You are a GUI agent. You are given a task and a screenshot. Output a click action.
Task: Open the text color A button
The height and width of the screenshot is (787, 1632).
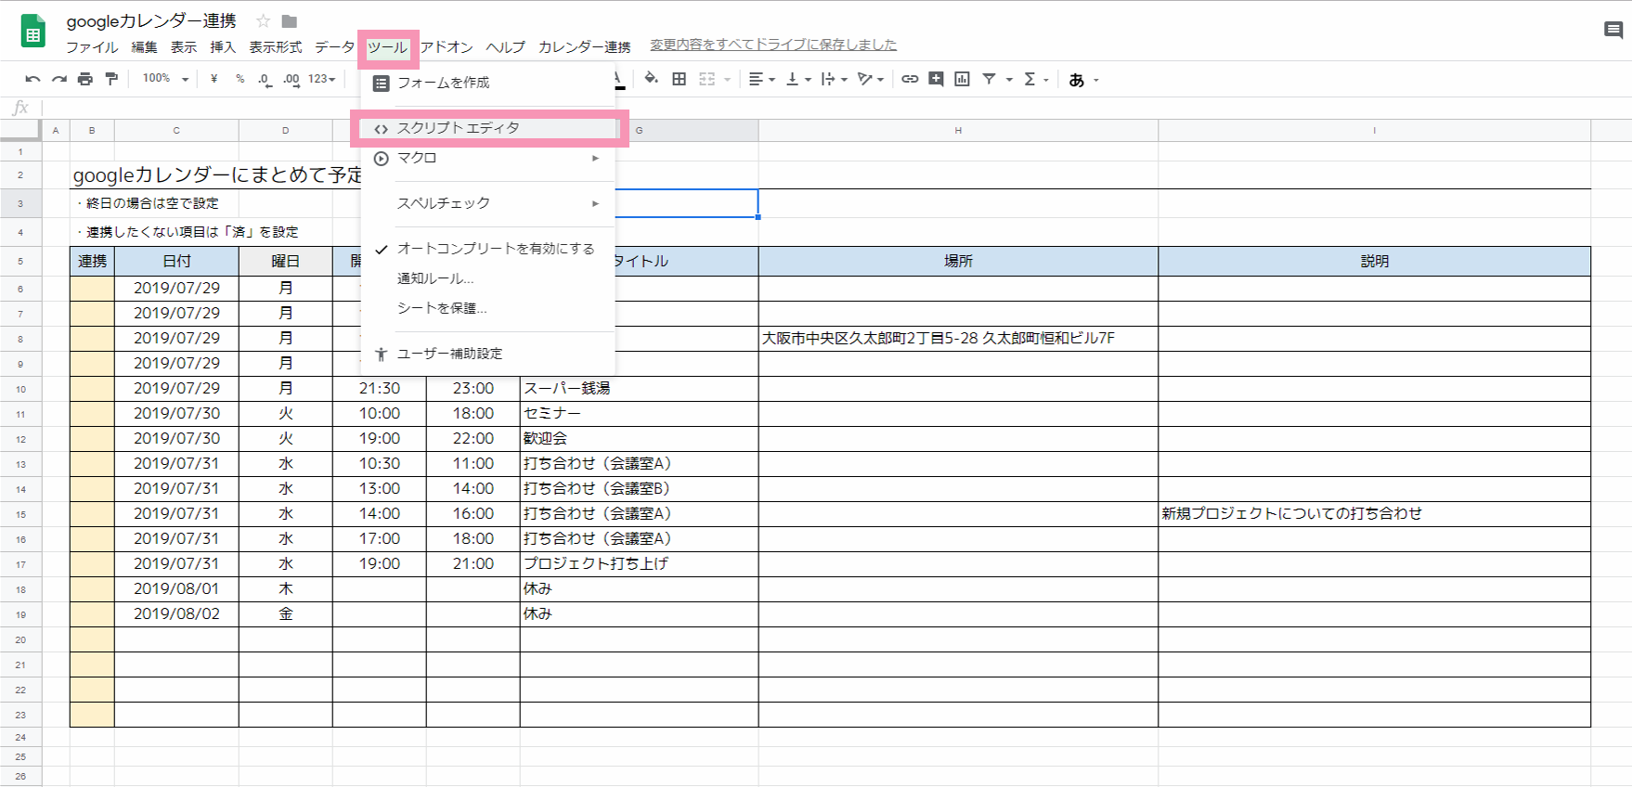tap(619, 80)
